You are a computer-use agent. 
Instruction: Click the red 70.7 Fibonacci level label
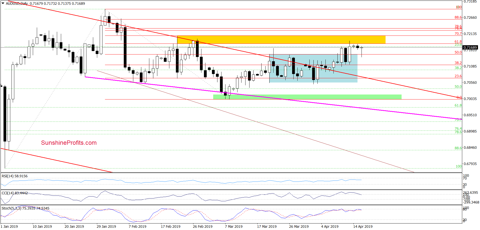tap(458, 33)
